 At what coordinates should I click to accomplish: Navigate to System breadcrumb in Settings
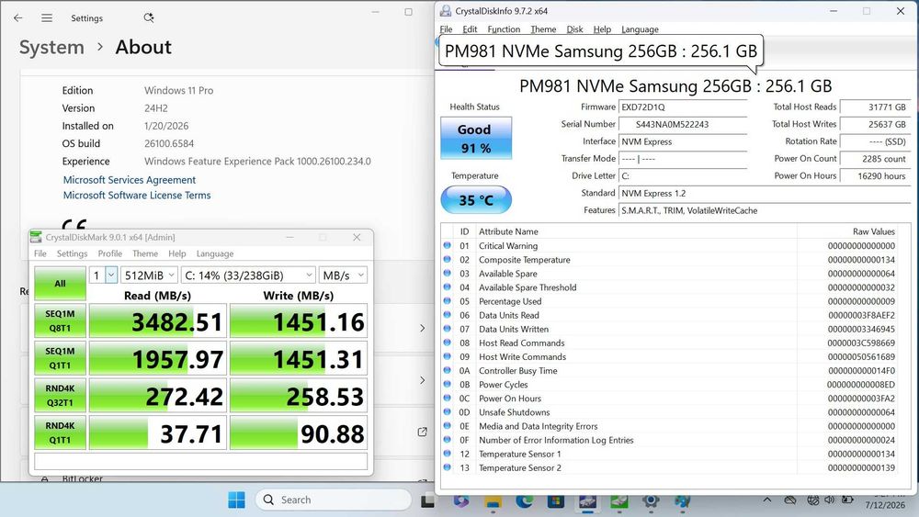tap(51, 48)
